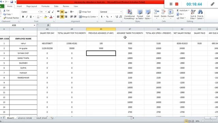Apply Percent Style icon

point(107,17)
